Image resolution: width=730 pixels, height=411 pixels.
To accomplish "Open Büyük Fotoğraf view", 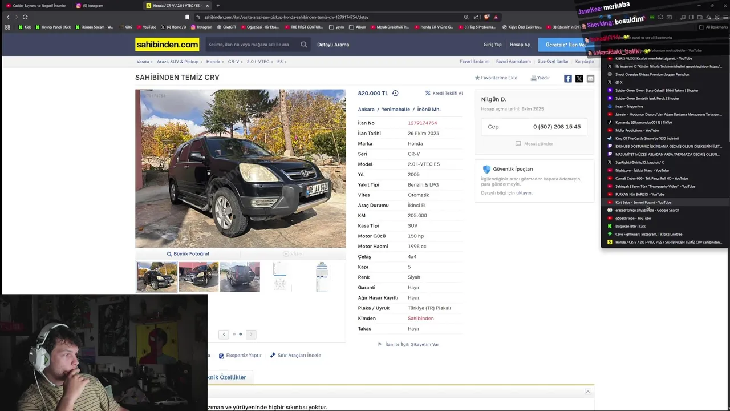I will coord(188,253).
